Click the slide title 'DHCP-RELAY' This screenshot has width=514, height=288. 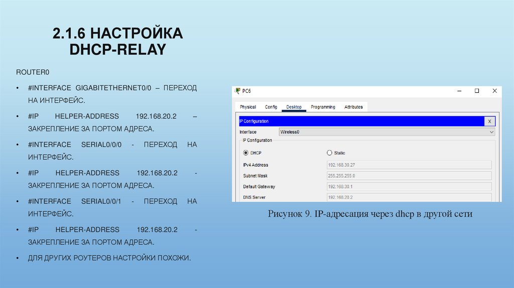click(x=117, y=50)
